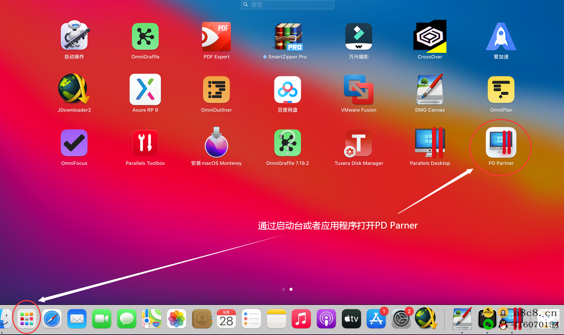Launch SmartZipper Pro
This screenshot has width=564, height=335.
tap(288, 36)
